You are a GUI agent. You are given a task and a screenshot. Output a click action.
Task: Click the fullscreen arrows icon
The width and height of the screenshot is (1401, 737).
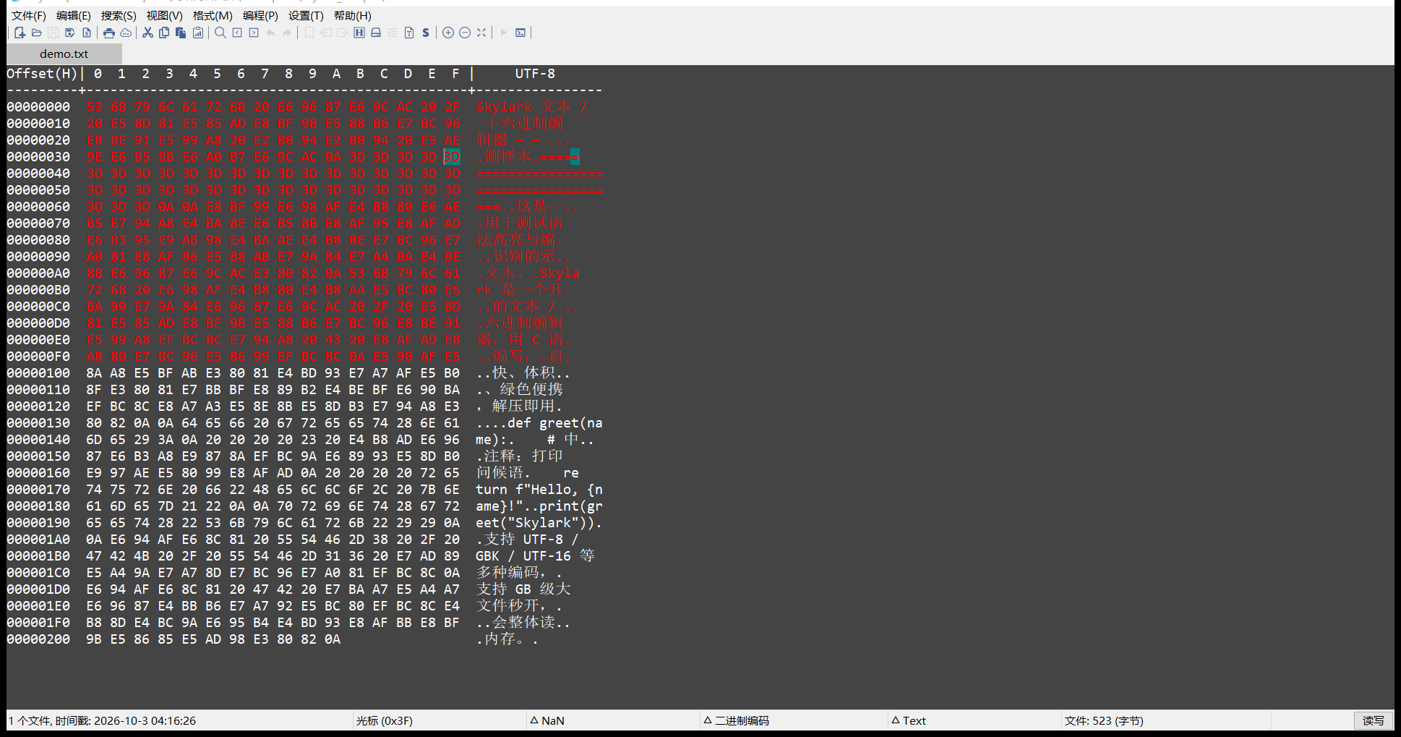481,33
